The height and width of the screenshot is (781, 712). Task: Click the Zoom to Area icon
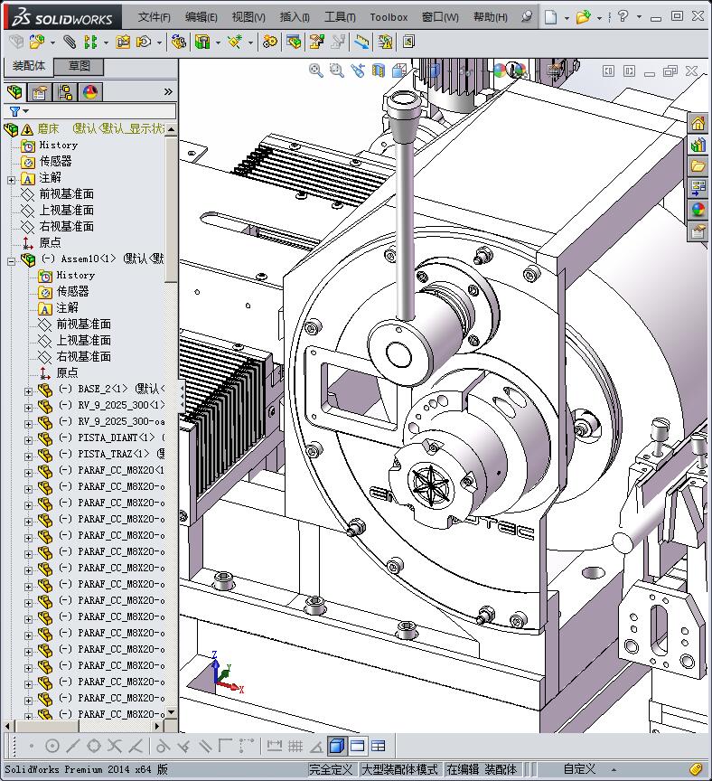tap(337, 71)
